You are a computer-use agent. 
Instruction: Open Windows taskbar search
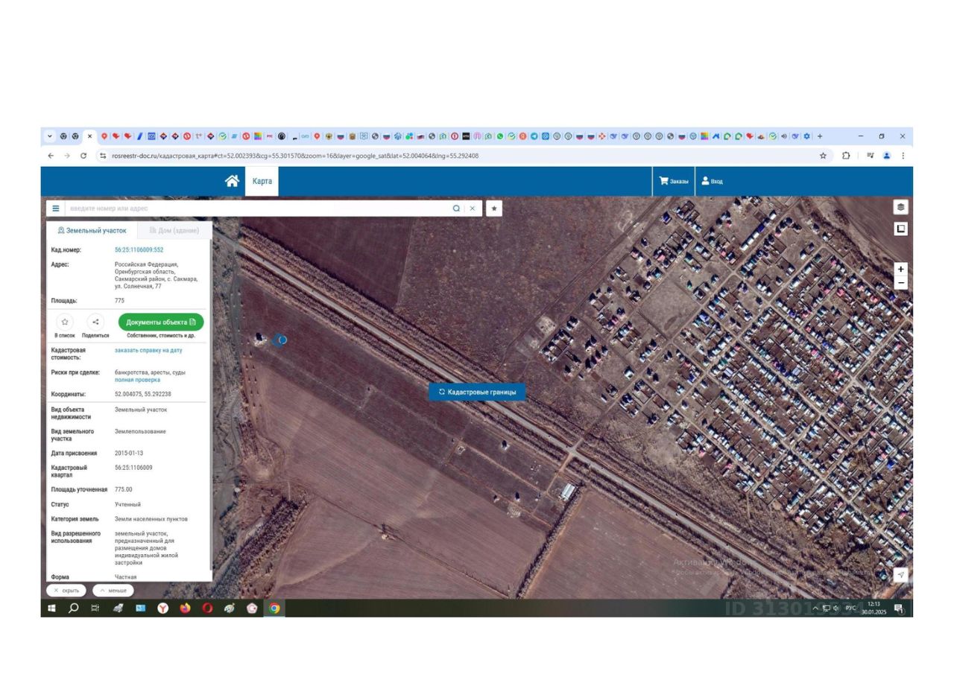pos(73,608)
